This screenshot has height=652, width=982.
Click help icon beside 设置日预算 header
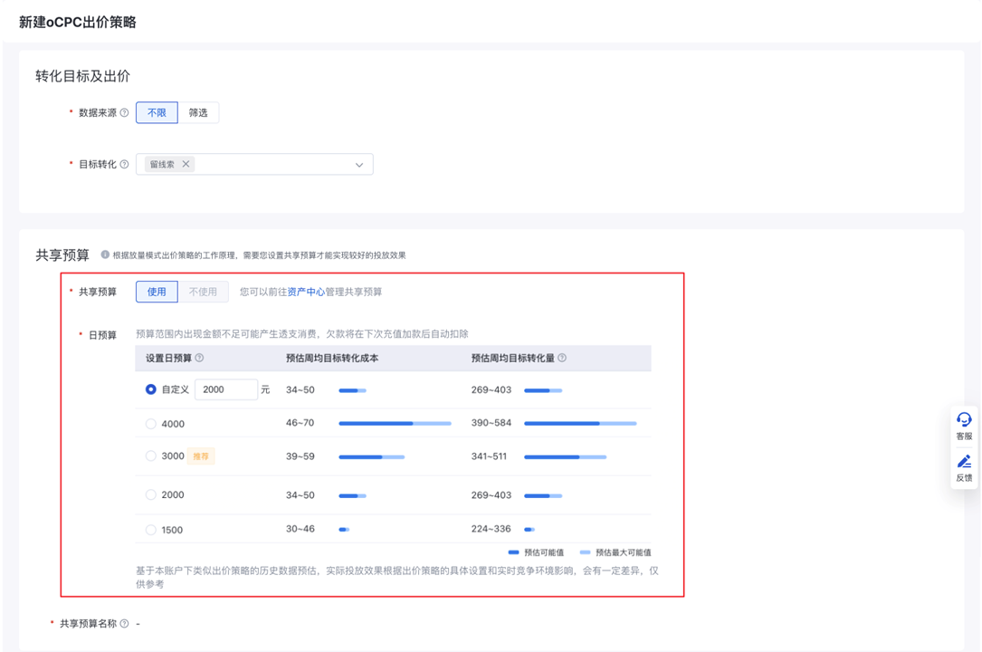pos(200,358)
